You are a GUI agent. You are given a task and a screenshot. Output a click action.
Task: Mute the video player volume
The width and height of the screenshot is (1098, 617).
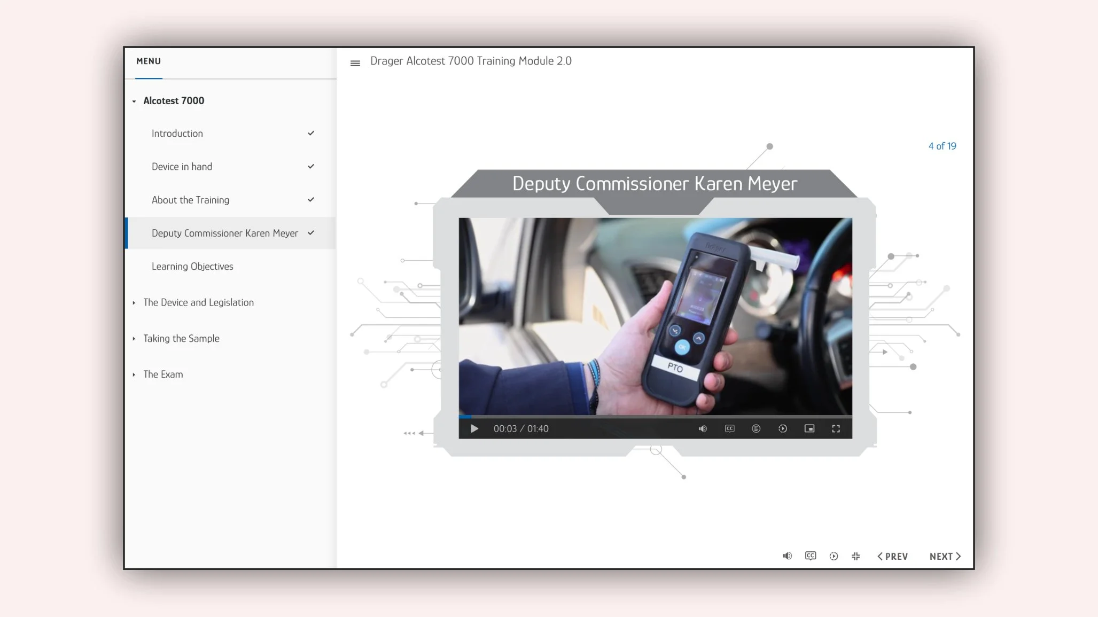(x=703, y=428)
